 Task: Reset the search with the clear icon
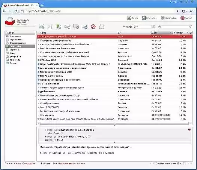pos(191,27)
